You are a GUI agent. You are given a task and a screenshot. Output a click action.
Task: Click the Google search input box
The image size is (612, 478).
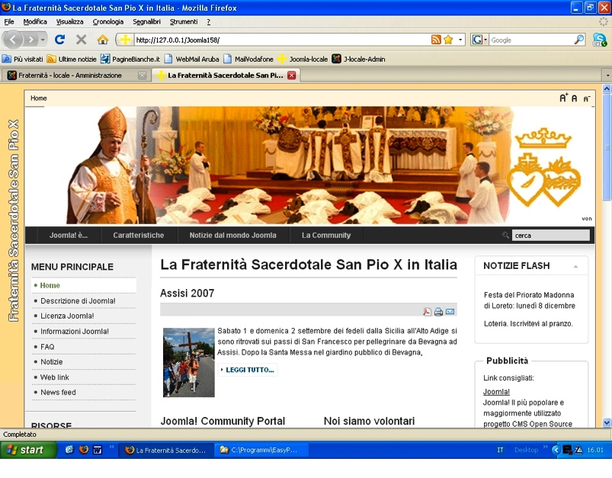click(532, 40)
